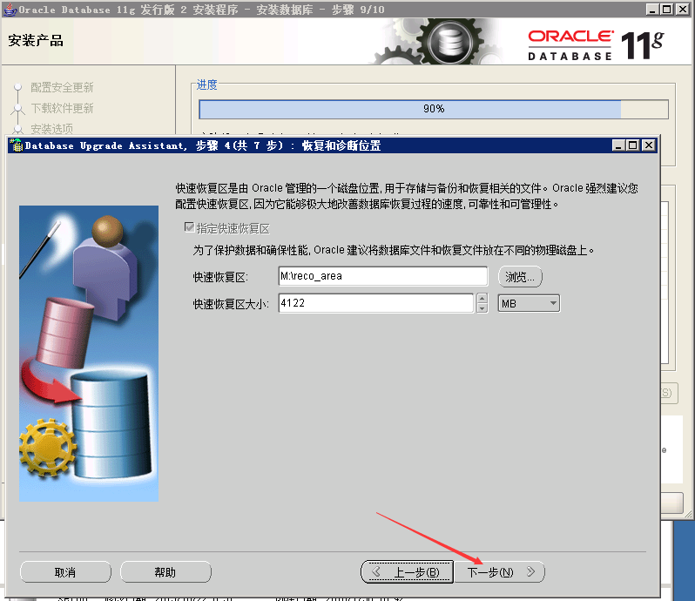
Task: Decrease recovery area size with down arrow
Action: pos(482,308)
